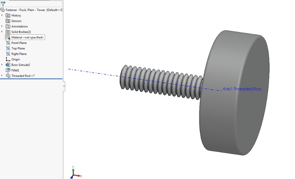Select the Top Plane label
Viewport: 295px width, 179px height.
(18, 48)
